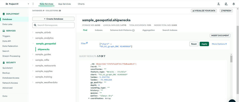Screen dimensions: 239x102
Task: Switch to the Data Services tab
Action: pos(46,4)
